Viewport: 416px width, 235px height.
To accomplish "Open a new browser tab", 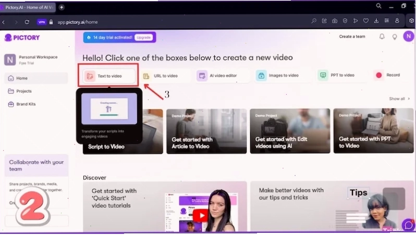I will click(x=62, y=7).
